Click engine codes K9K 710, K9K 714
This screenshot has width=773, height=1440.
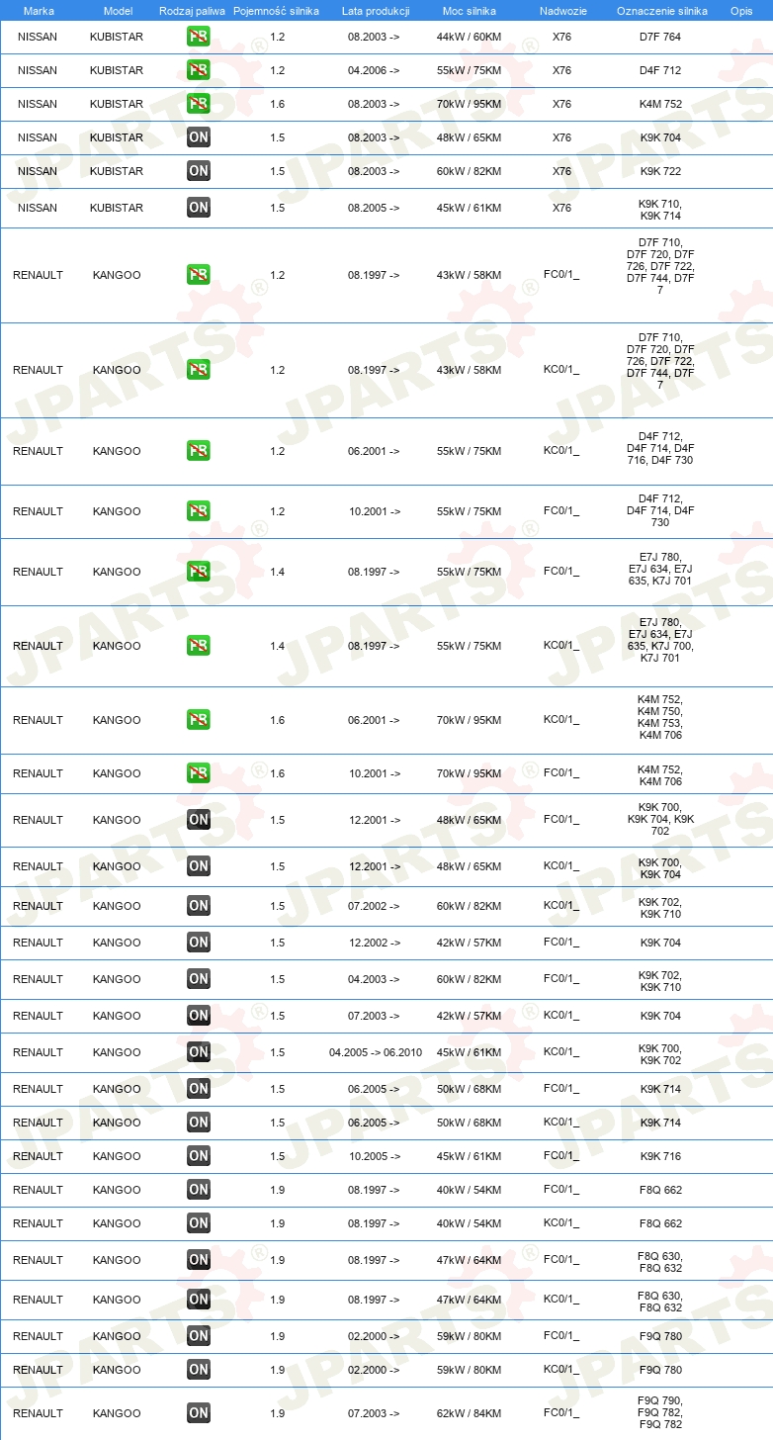click(660, 210)
